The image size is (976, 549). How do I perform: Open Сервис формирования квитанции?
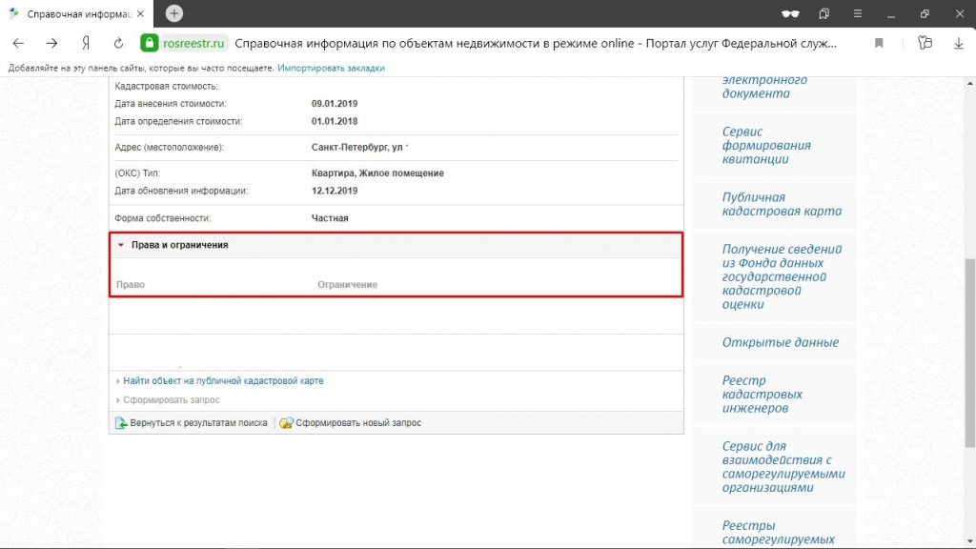[766, 146]
